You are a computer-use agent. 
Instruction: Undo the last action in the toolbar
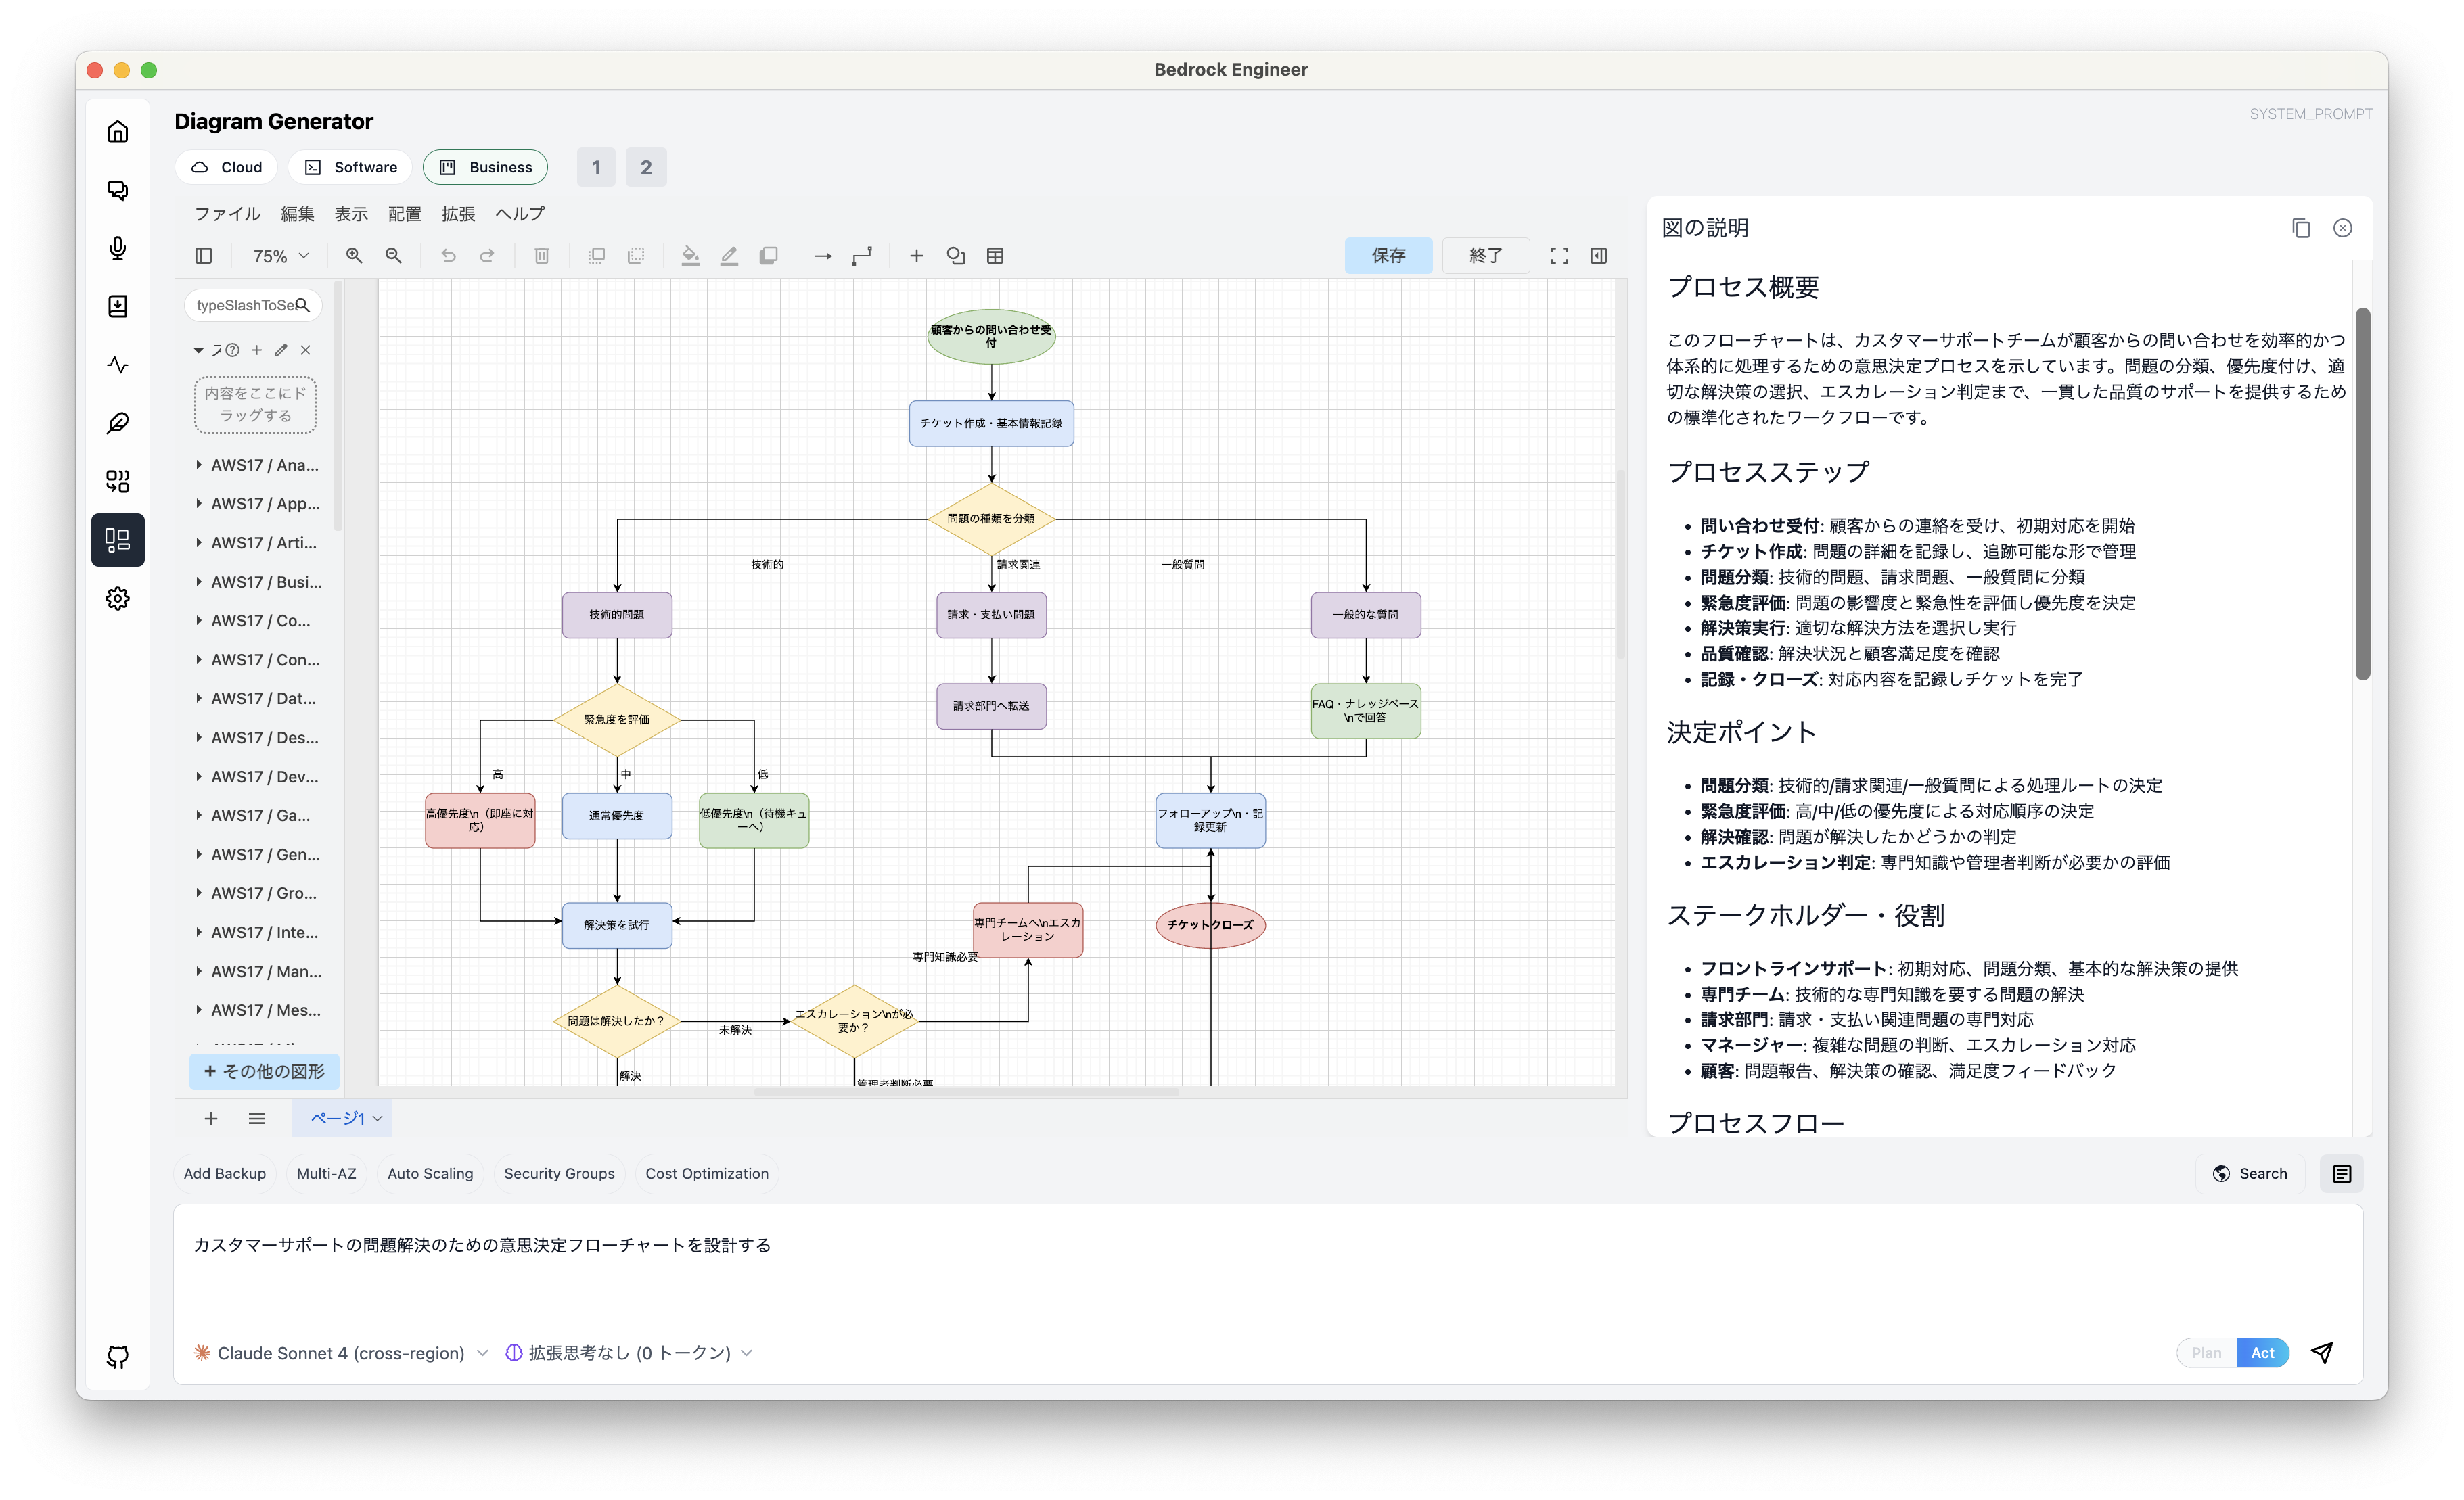[x=448, y=256]
